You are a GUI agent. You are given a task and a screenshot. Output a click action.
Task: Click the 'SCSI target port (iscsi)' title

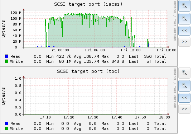click(x=88, y=4)
